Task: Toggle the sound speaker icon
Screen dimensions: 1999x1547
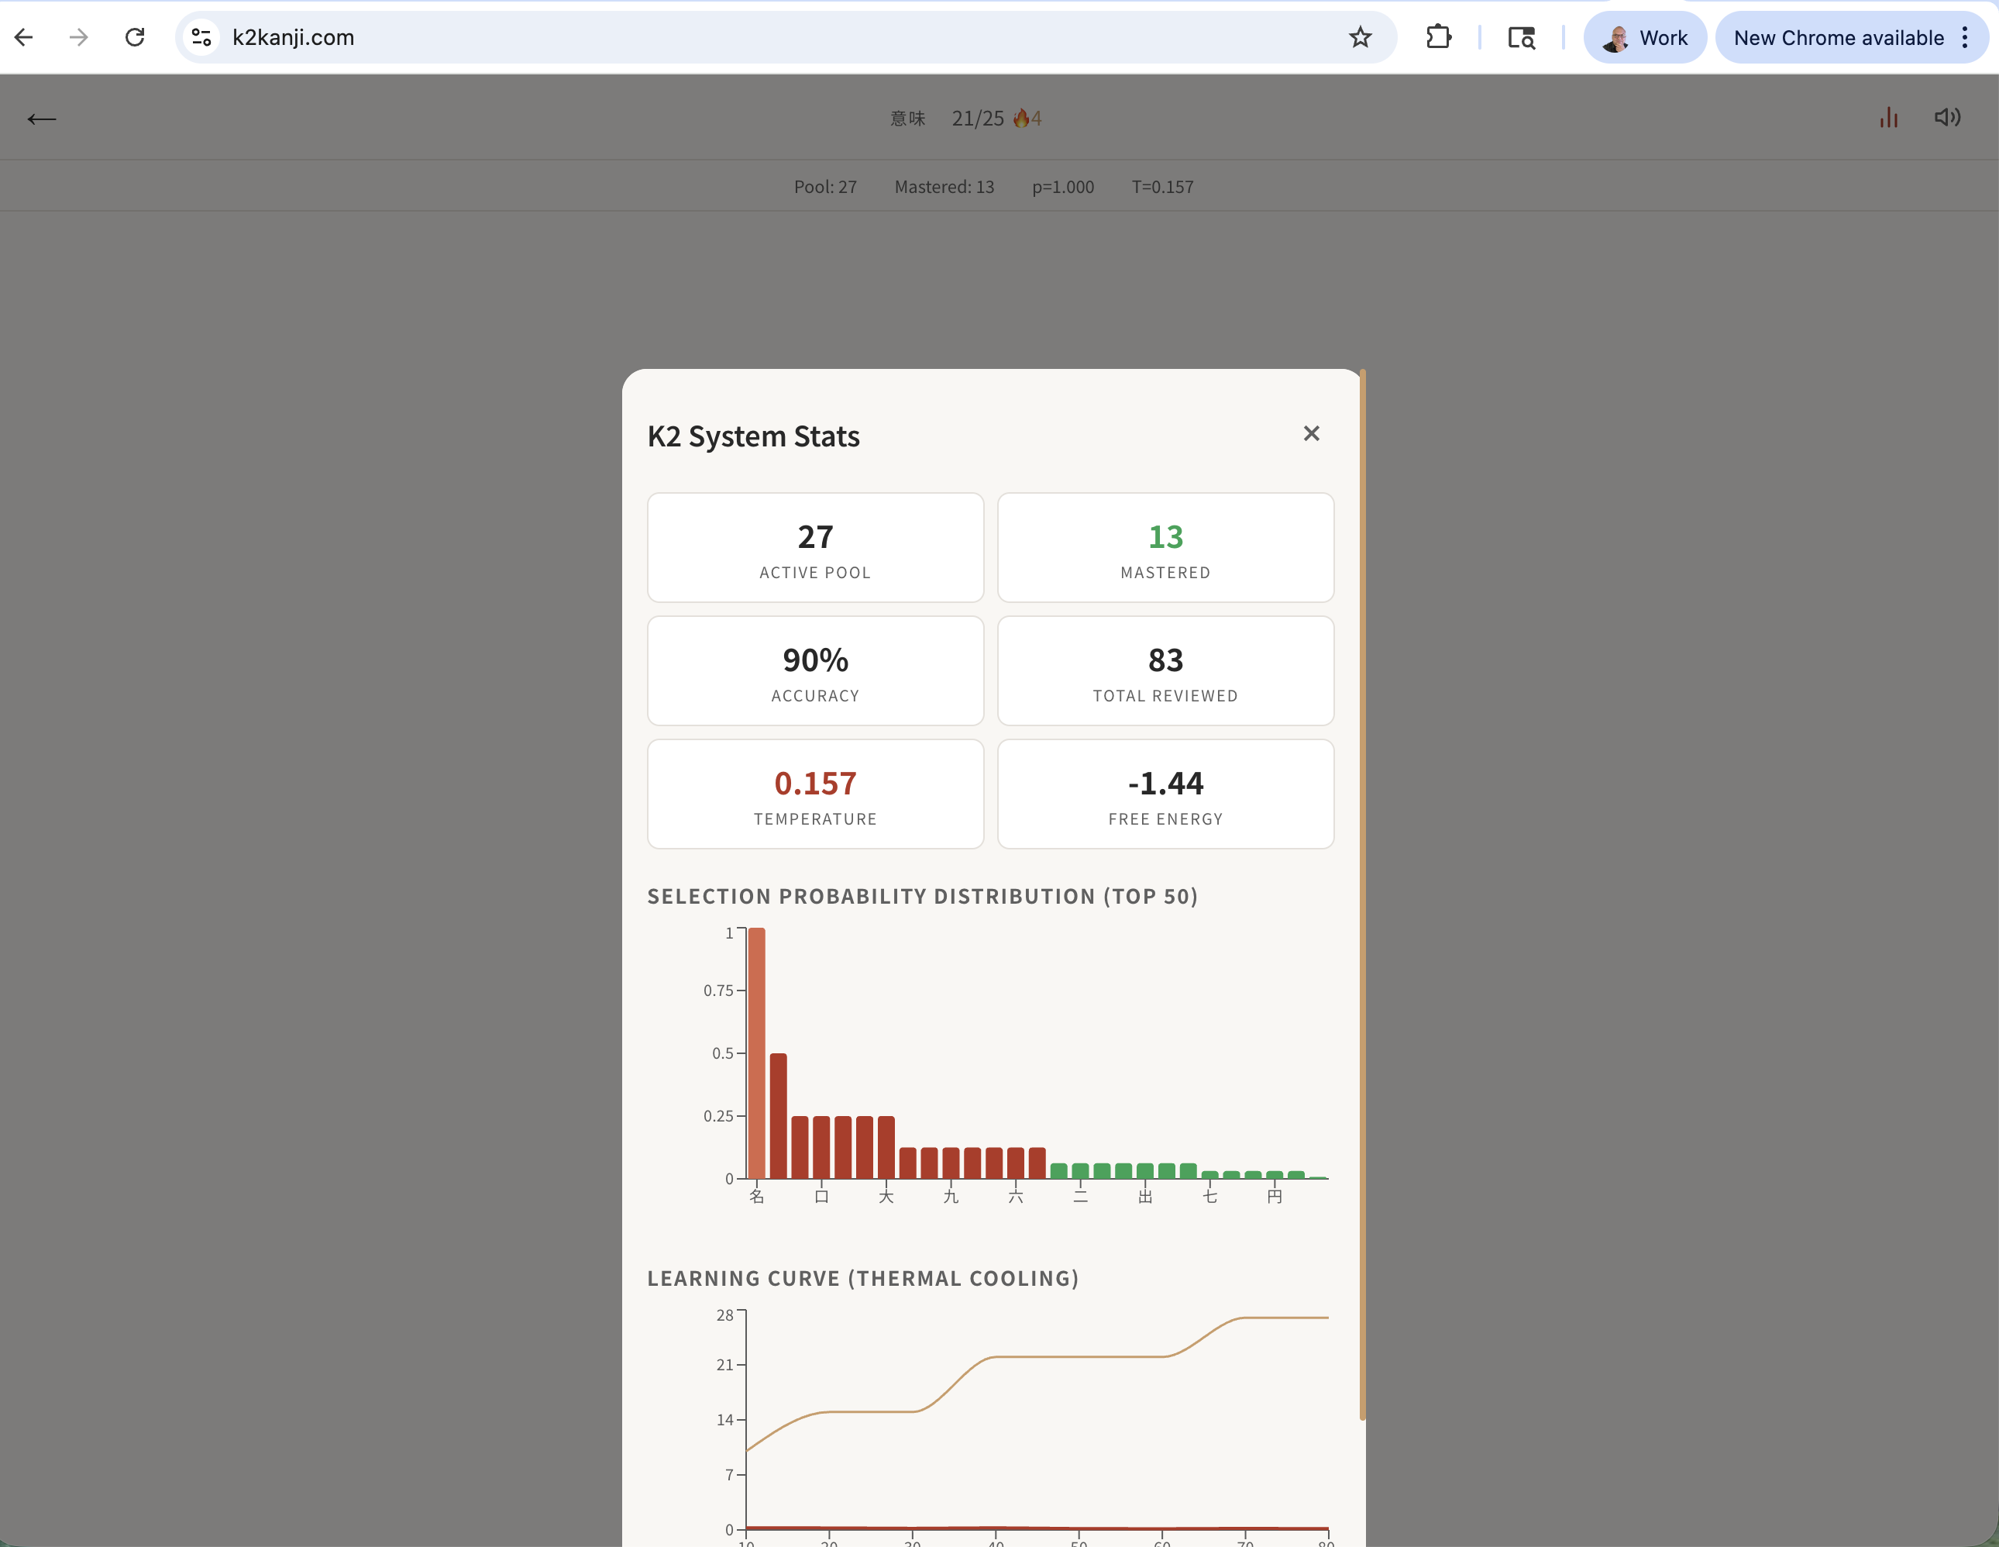Action: 1947,117
